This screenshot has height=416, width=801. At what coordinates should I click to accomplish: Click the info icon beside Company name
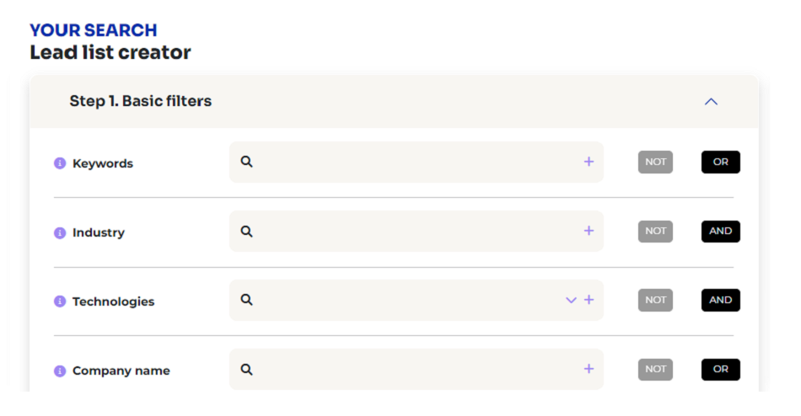[60, 371]
